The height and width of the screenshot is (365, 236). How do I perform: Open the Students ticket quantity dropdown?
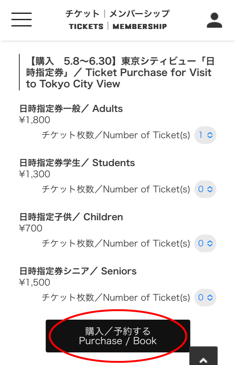205,189
